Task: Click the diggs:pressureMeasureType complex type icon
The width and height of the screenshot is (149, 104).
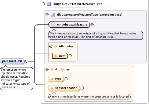Action: click(53, 15)
